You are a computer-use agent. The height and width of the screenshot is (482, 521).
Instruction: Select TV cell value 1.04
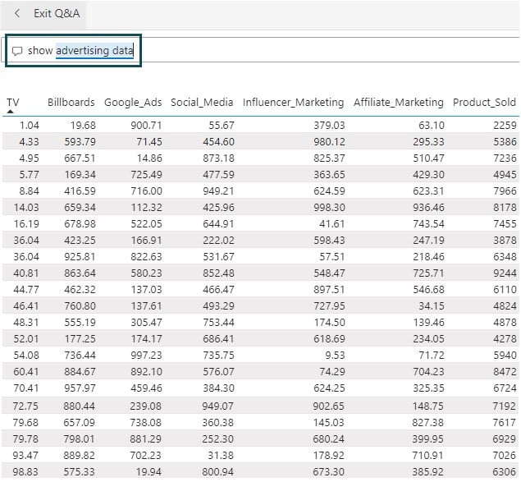tap(30, 126)
